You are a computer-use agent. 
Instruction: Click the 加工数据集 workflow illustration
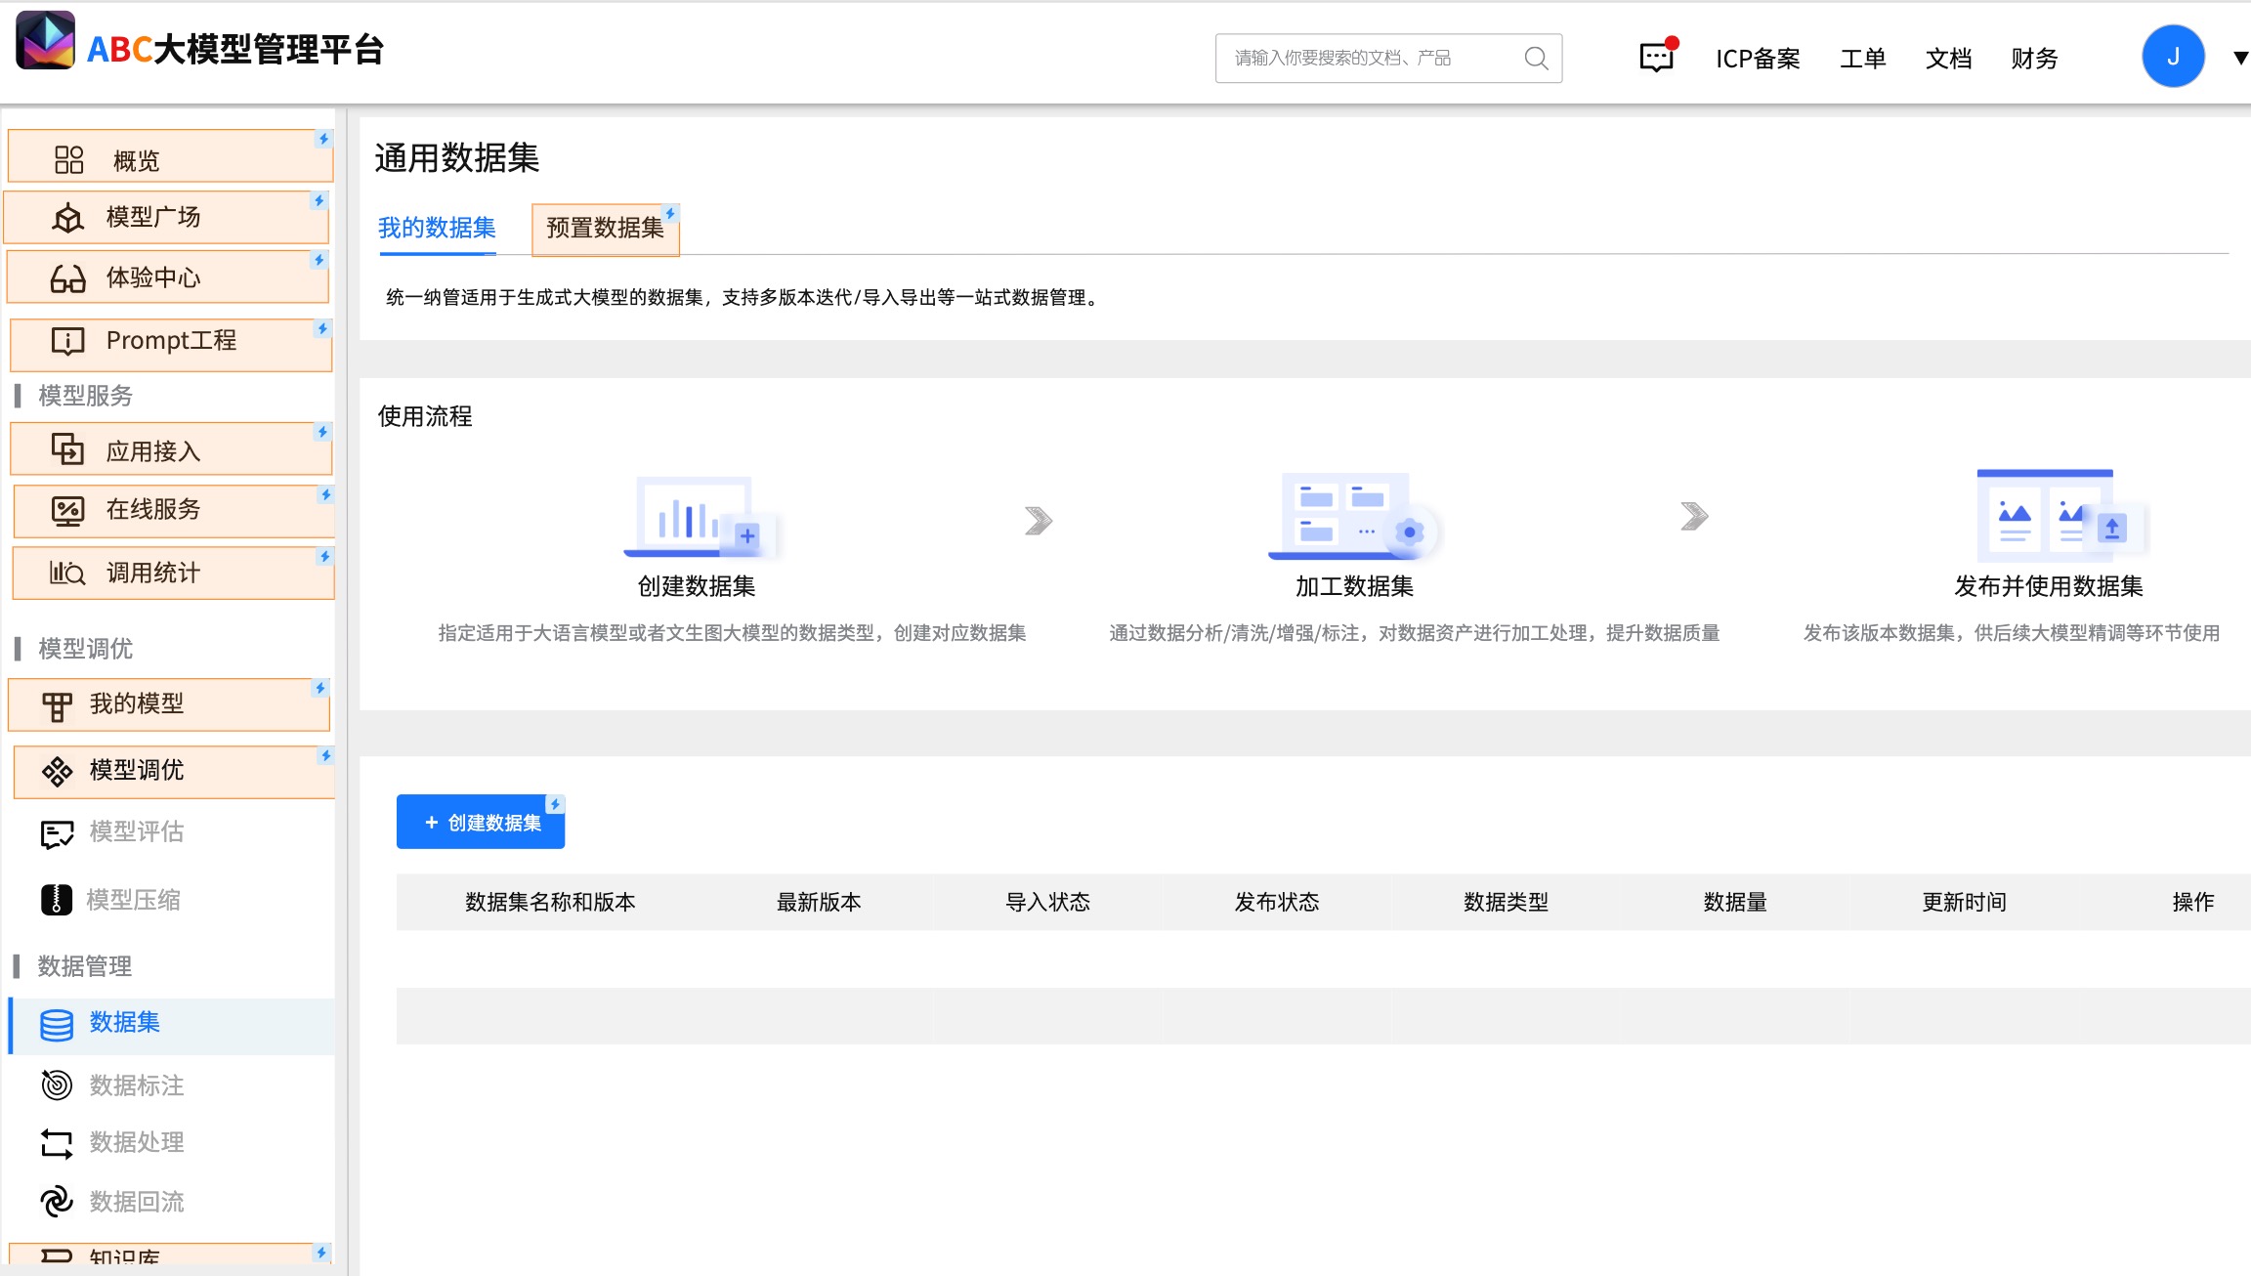pos(1353,516)
